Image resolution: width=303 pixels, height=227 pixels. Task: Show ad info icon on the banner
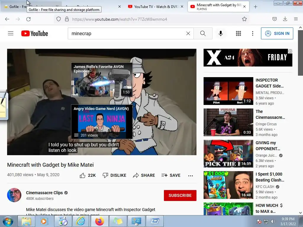tap(290, 51)
